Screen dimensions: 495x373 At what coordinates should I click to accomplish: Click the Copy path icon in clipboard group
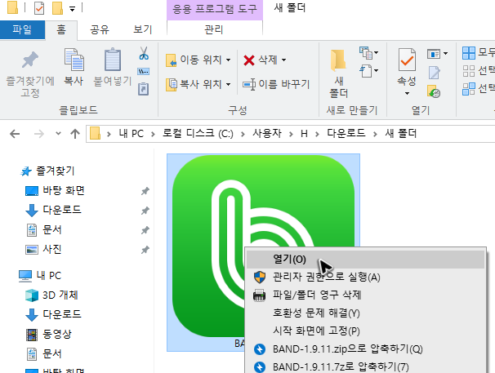pyautogui.click(x=144, y=72)
